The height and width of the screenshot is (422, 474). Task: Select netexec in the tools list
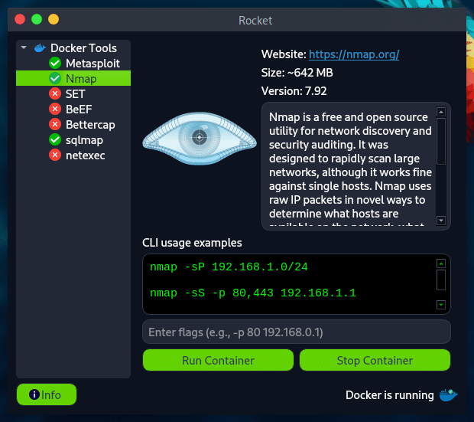[73, 155]
